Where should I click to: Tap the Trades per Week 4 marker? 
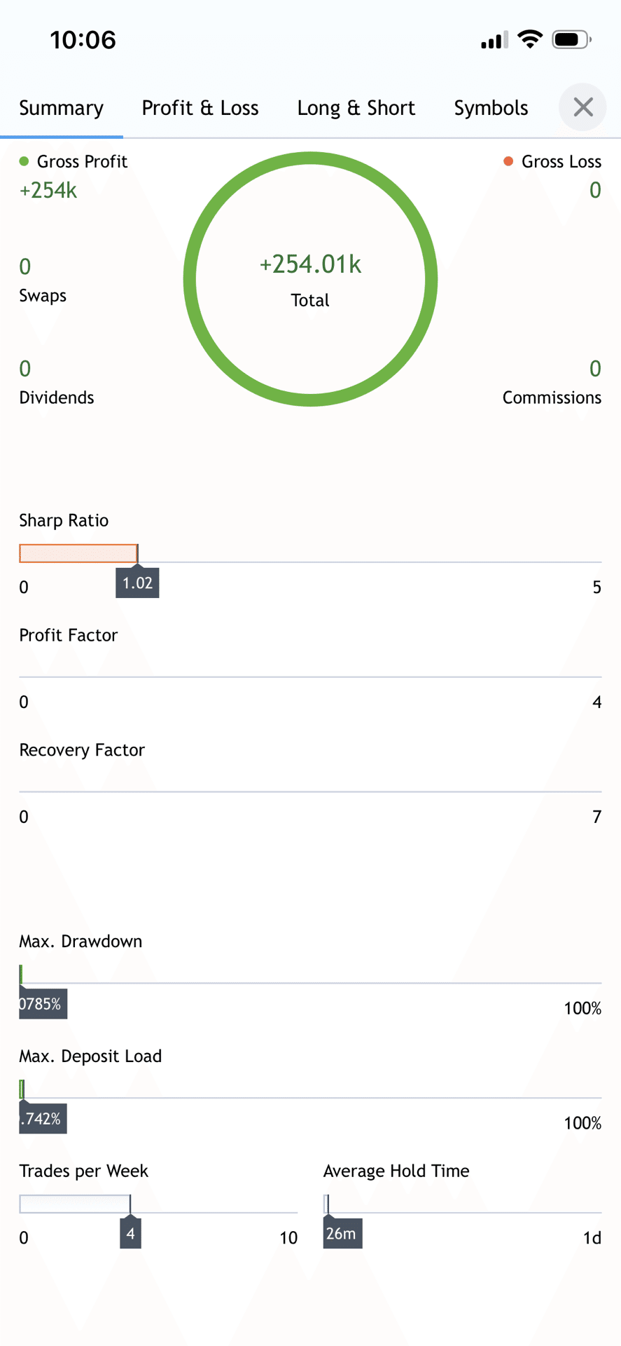click(130, 1234)
